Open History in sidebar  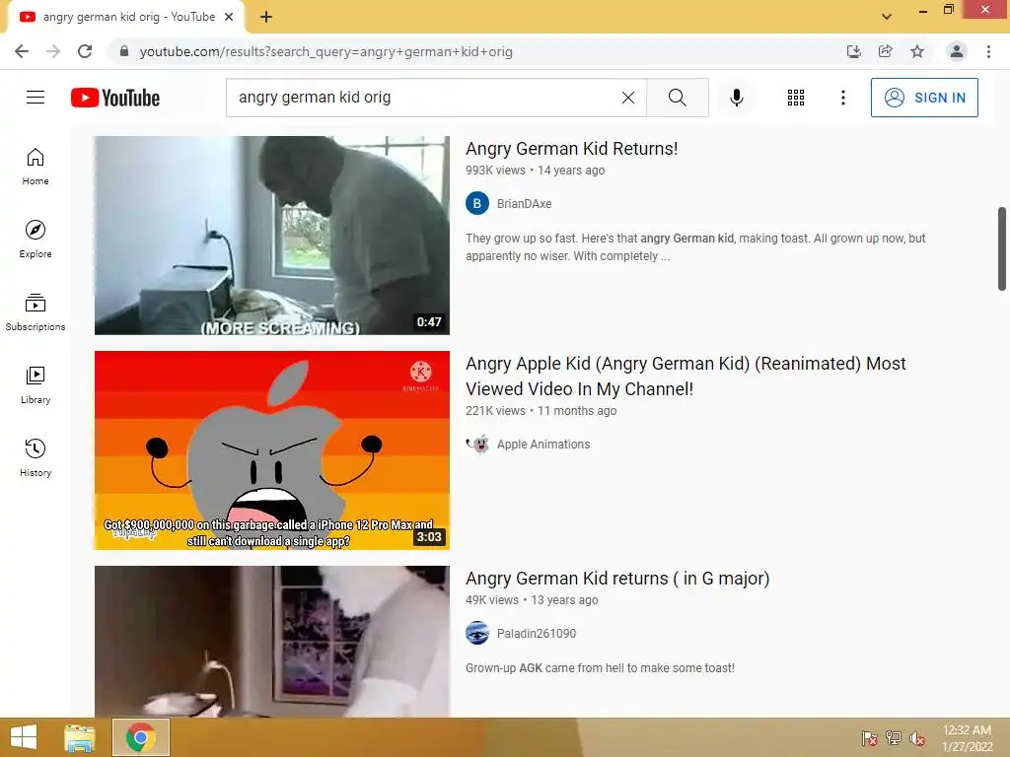(x=36, y=457)
